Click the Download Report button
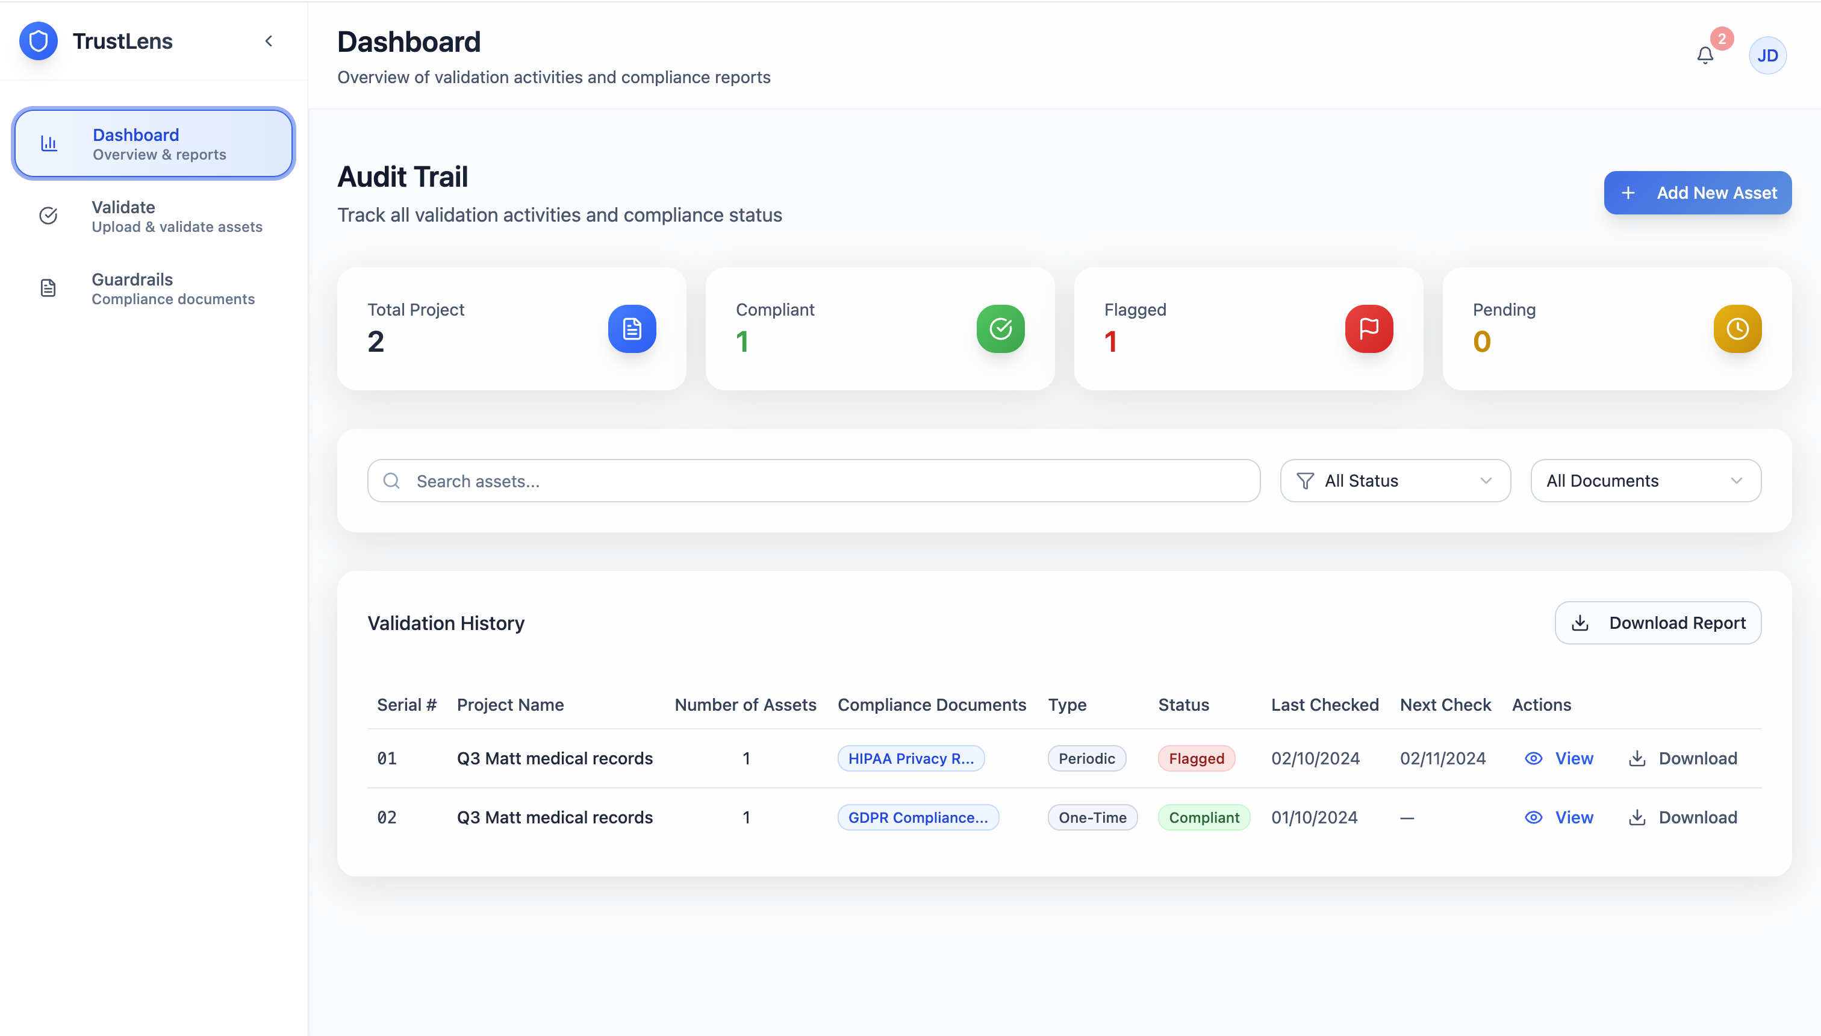Viewport: 1821px width, 1036px height. point(1657,623)
